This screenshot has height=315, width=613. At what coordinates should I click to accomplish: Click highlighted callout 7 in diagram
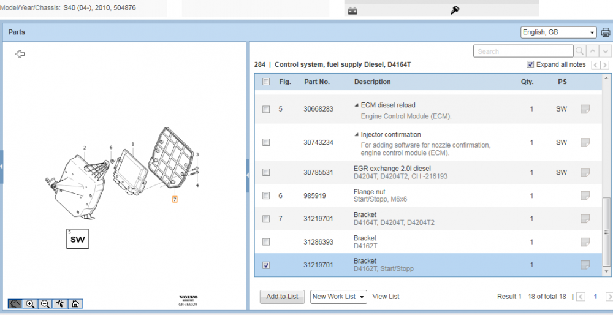(175, 199)
